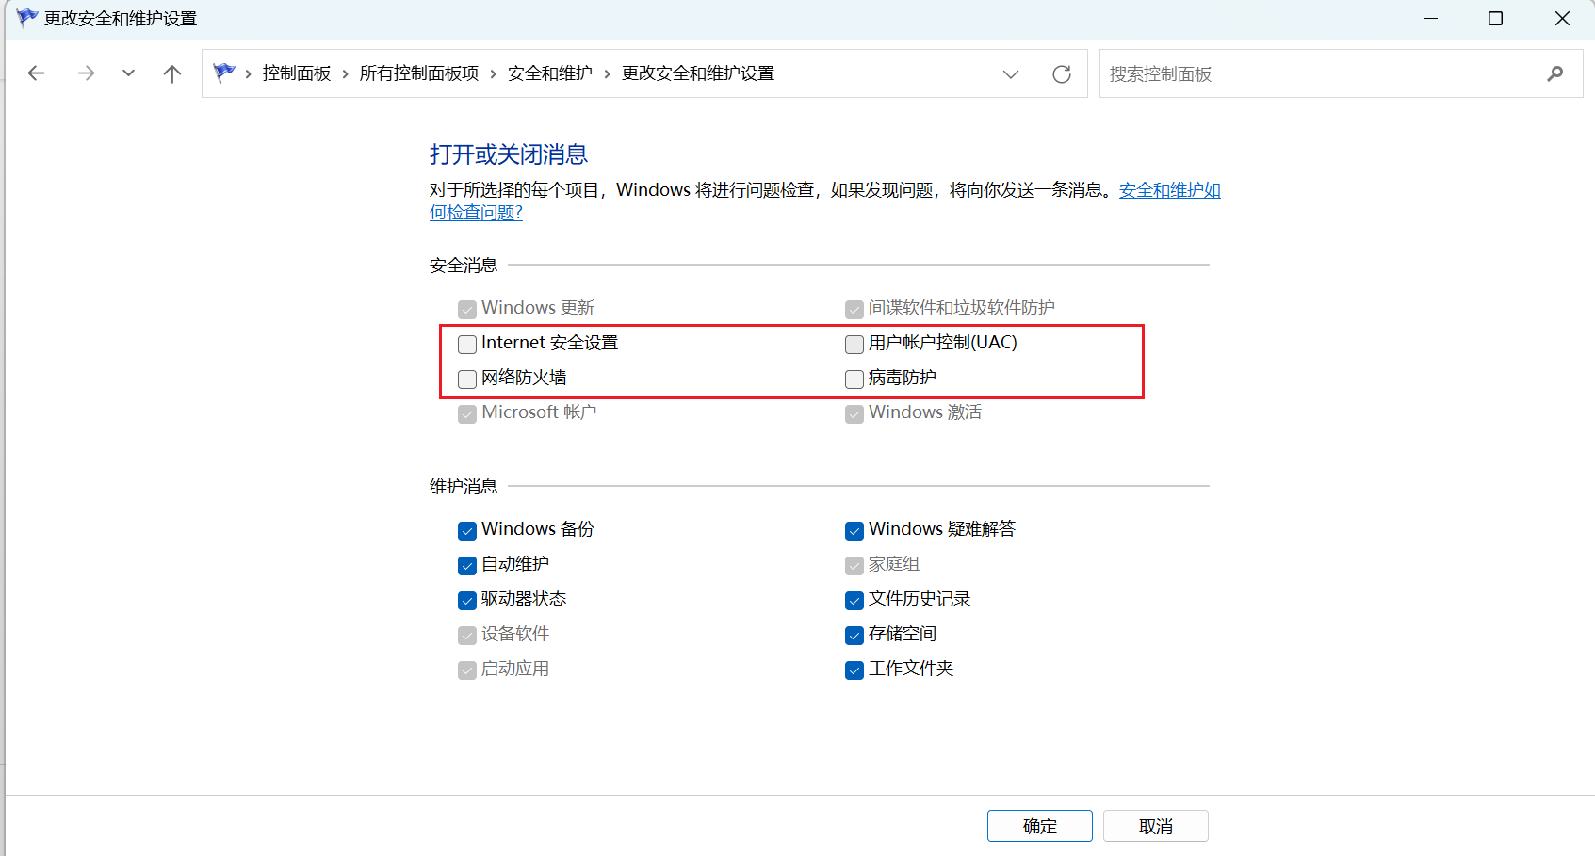
Task: Click the 搜索控制面板 search field
Action: [1319, 73]
